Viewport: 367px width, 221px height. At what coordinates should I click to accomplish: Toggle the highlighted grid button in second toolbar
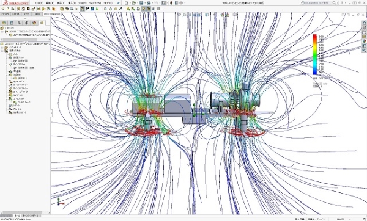[x=82, y=9]
